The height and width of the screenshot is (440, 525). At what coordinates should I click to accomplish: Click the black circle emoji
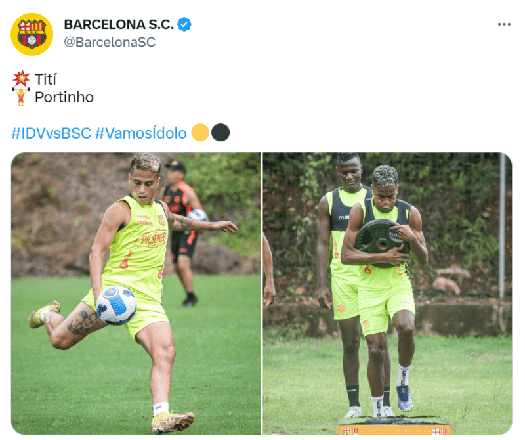[x=220, y=133]
